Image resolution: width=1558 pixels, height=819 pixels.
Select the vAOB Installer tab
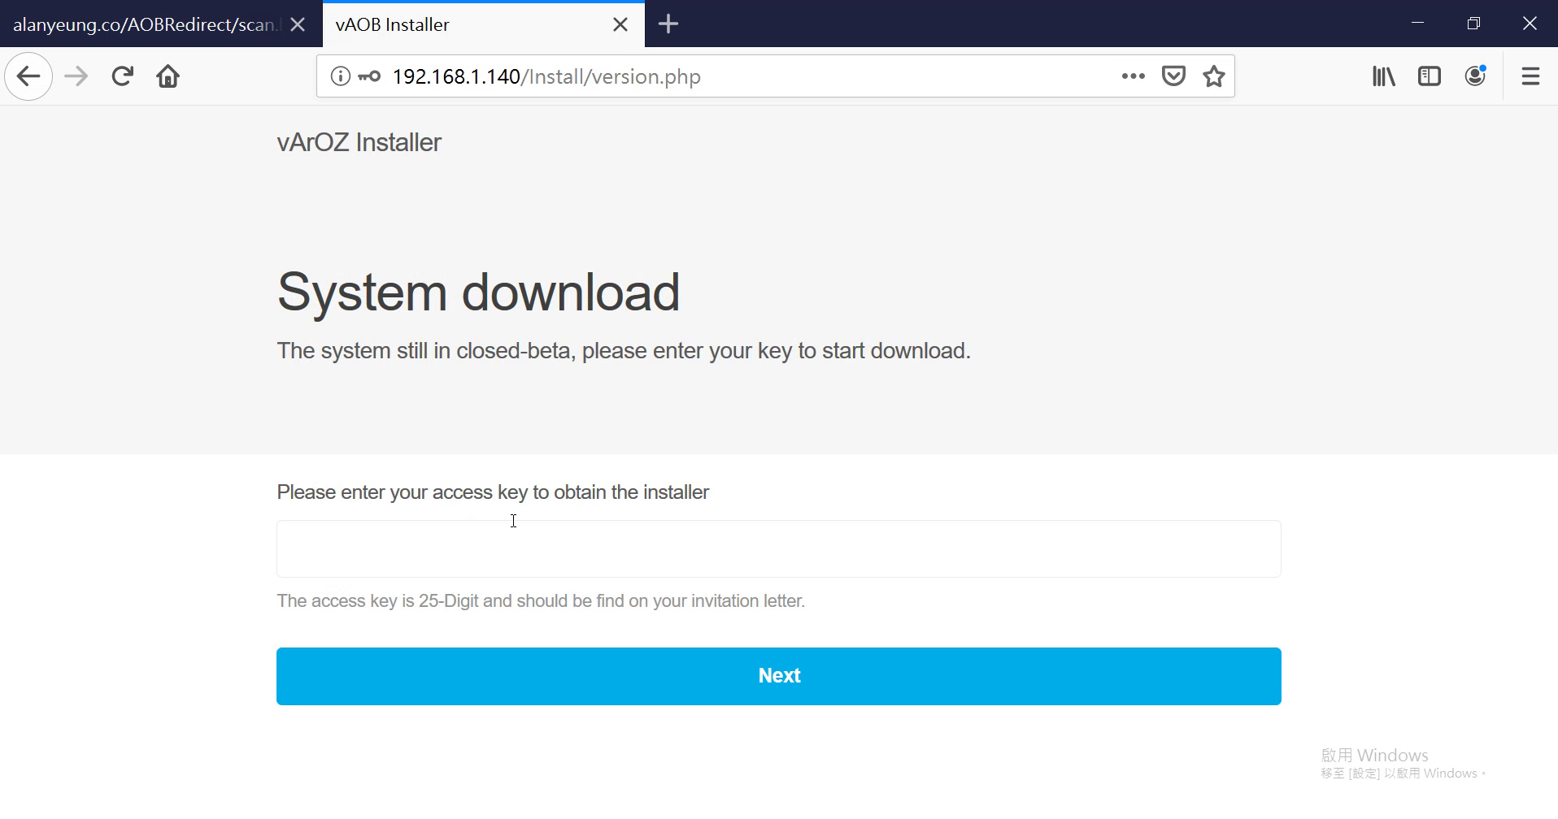(x=463, y=24)
